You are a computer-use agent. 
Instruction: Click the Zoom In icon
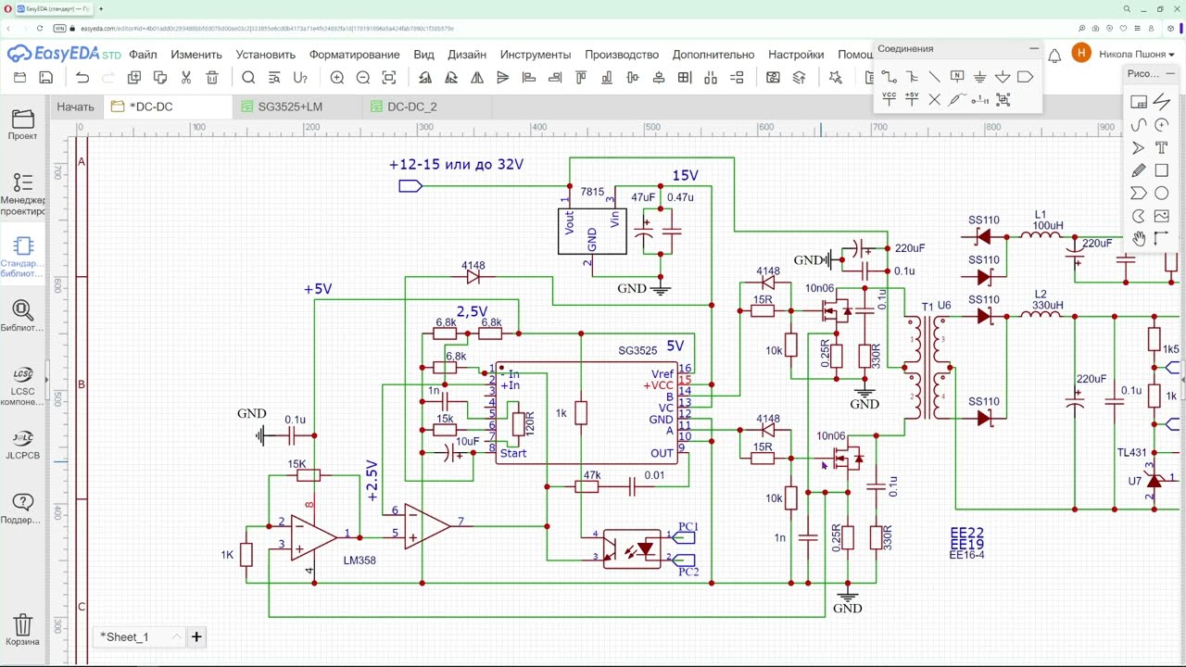tap(337, 78)
